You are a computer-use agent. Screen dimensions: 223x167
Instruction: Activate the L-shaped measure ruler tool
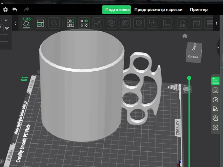pyautogui.click(x=166, y=23)
